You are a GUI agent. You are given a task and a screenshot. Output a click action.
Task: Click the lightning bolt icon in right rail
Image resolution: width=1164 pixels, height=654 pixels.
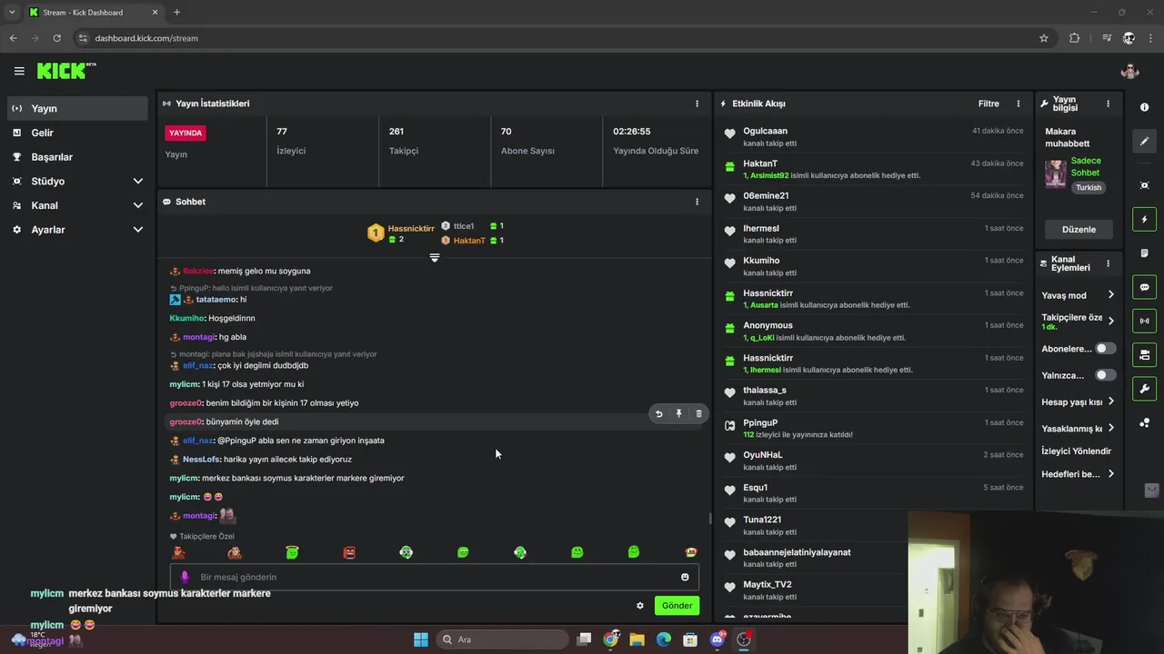[1144, 219]
